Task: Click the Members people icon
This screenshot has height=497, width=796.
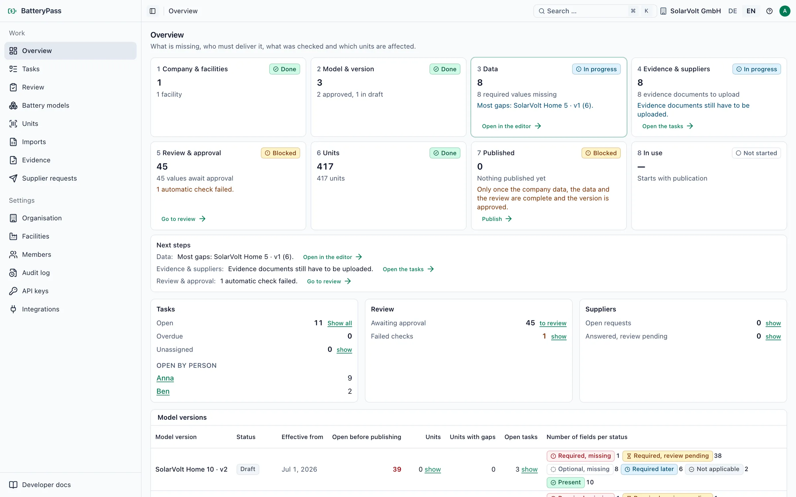Action: [x=13, y=254]
